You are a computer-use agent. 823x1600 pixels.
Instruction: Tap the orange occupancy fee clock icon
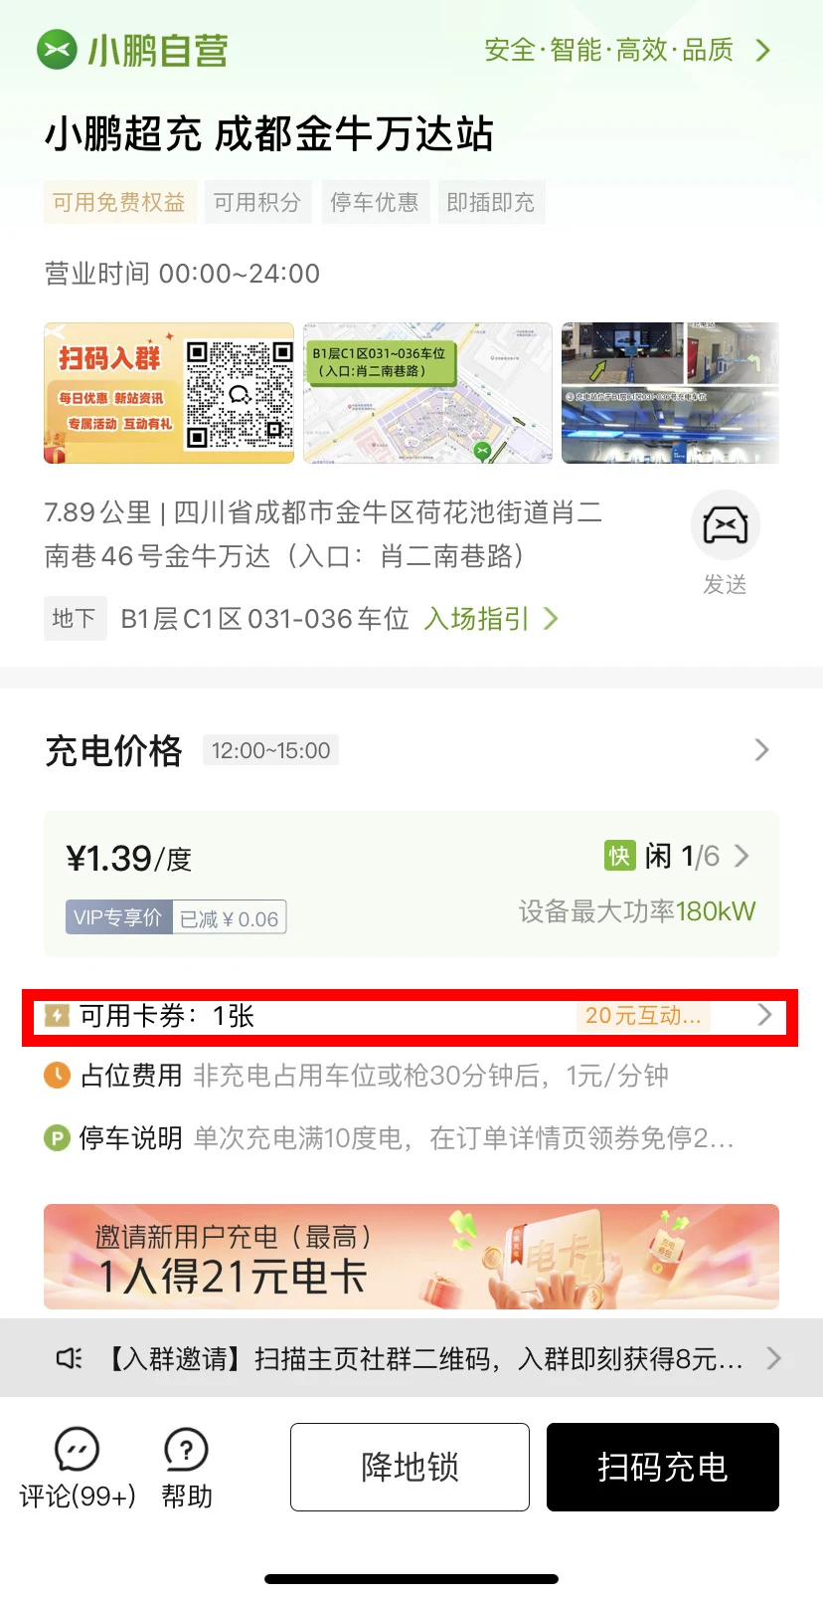57,1076
